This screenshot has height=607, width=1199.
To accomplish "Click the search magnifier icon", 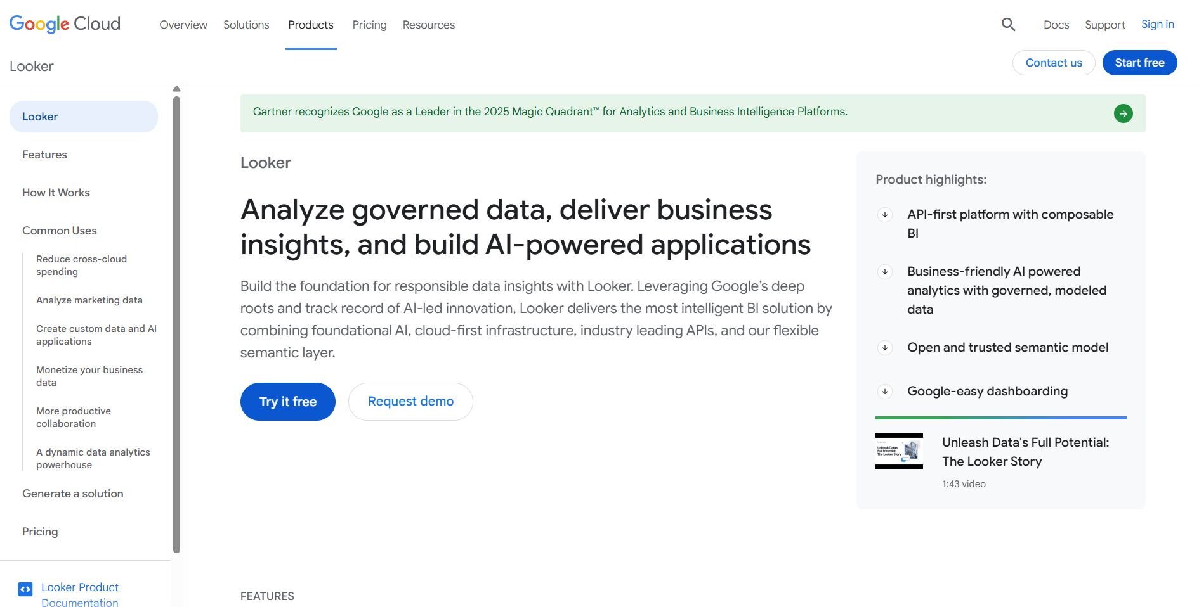I will coord(1008,25).
